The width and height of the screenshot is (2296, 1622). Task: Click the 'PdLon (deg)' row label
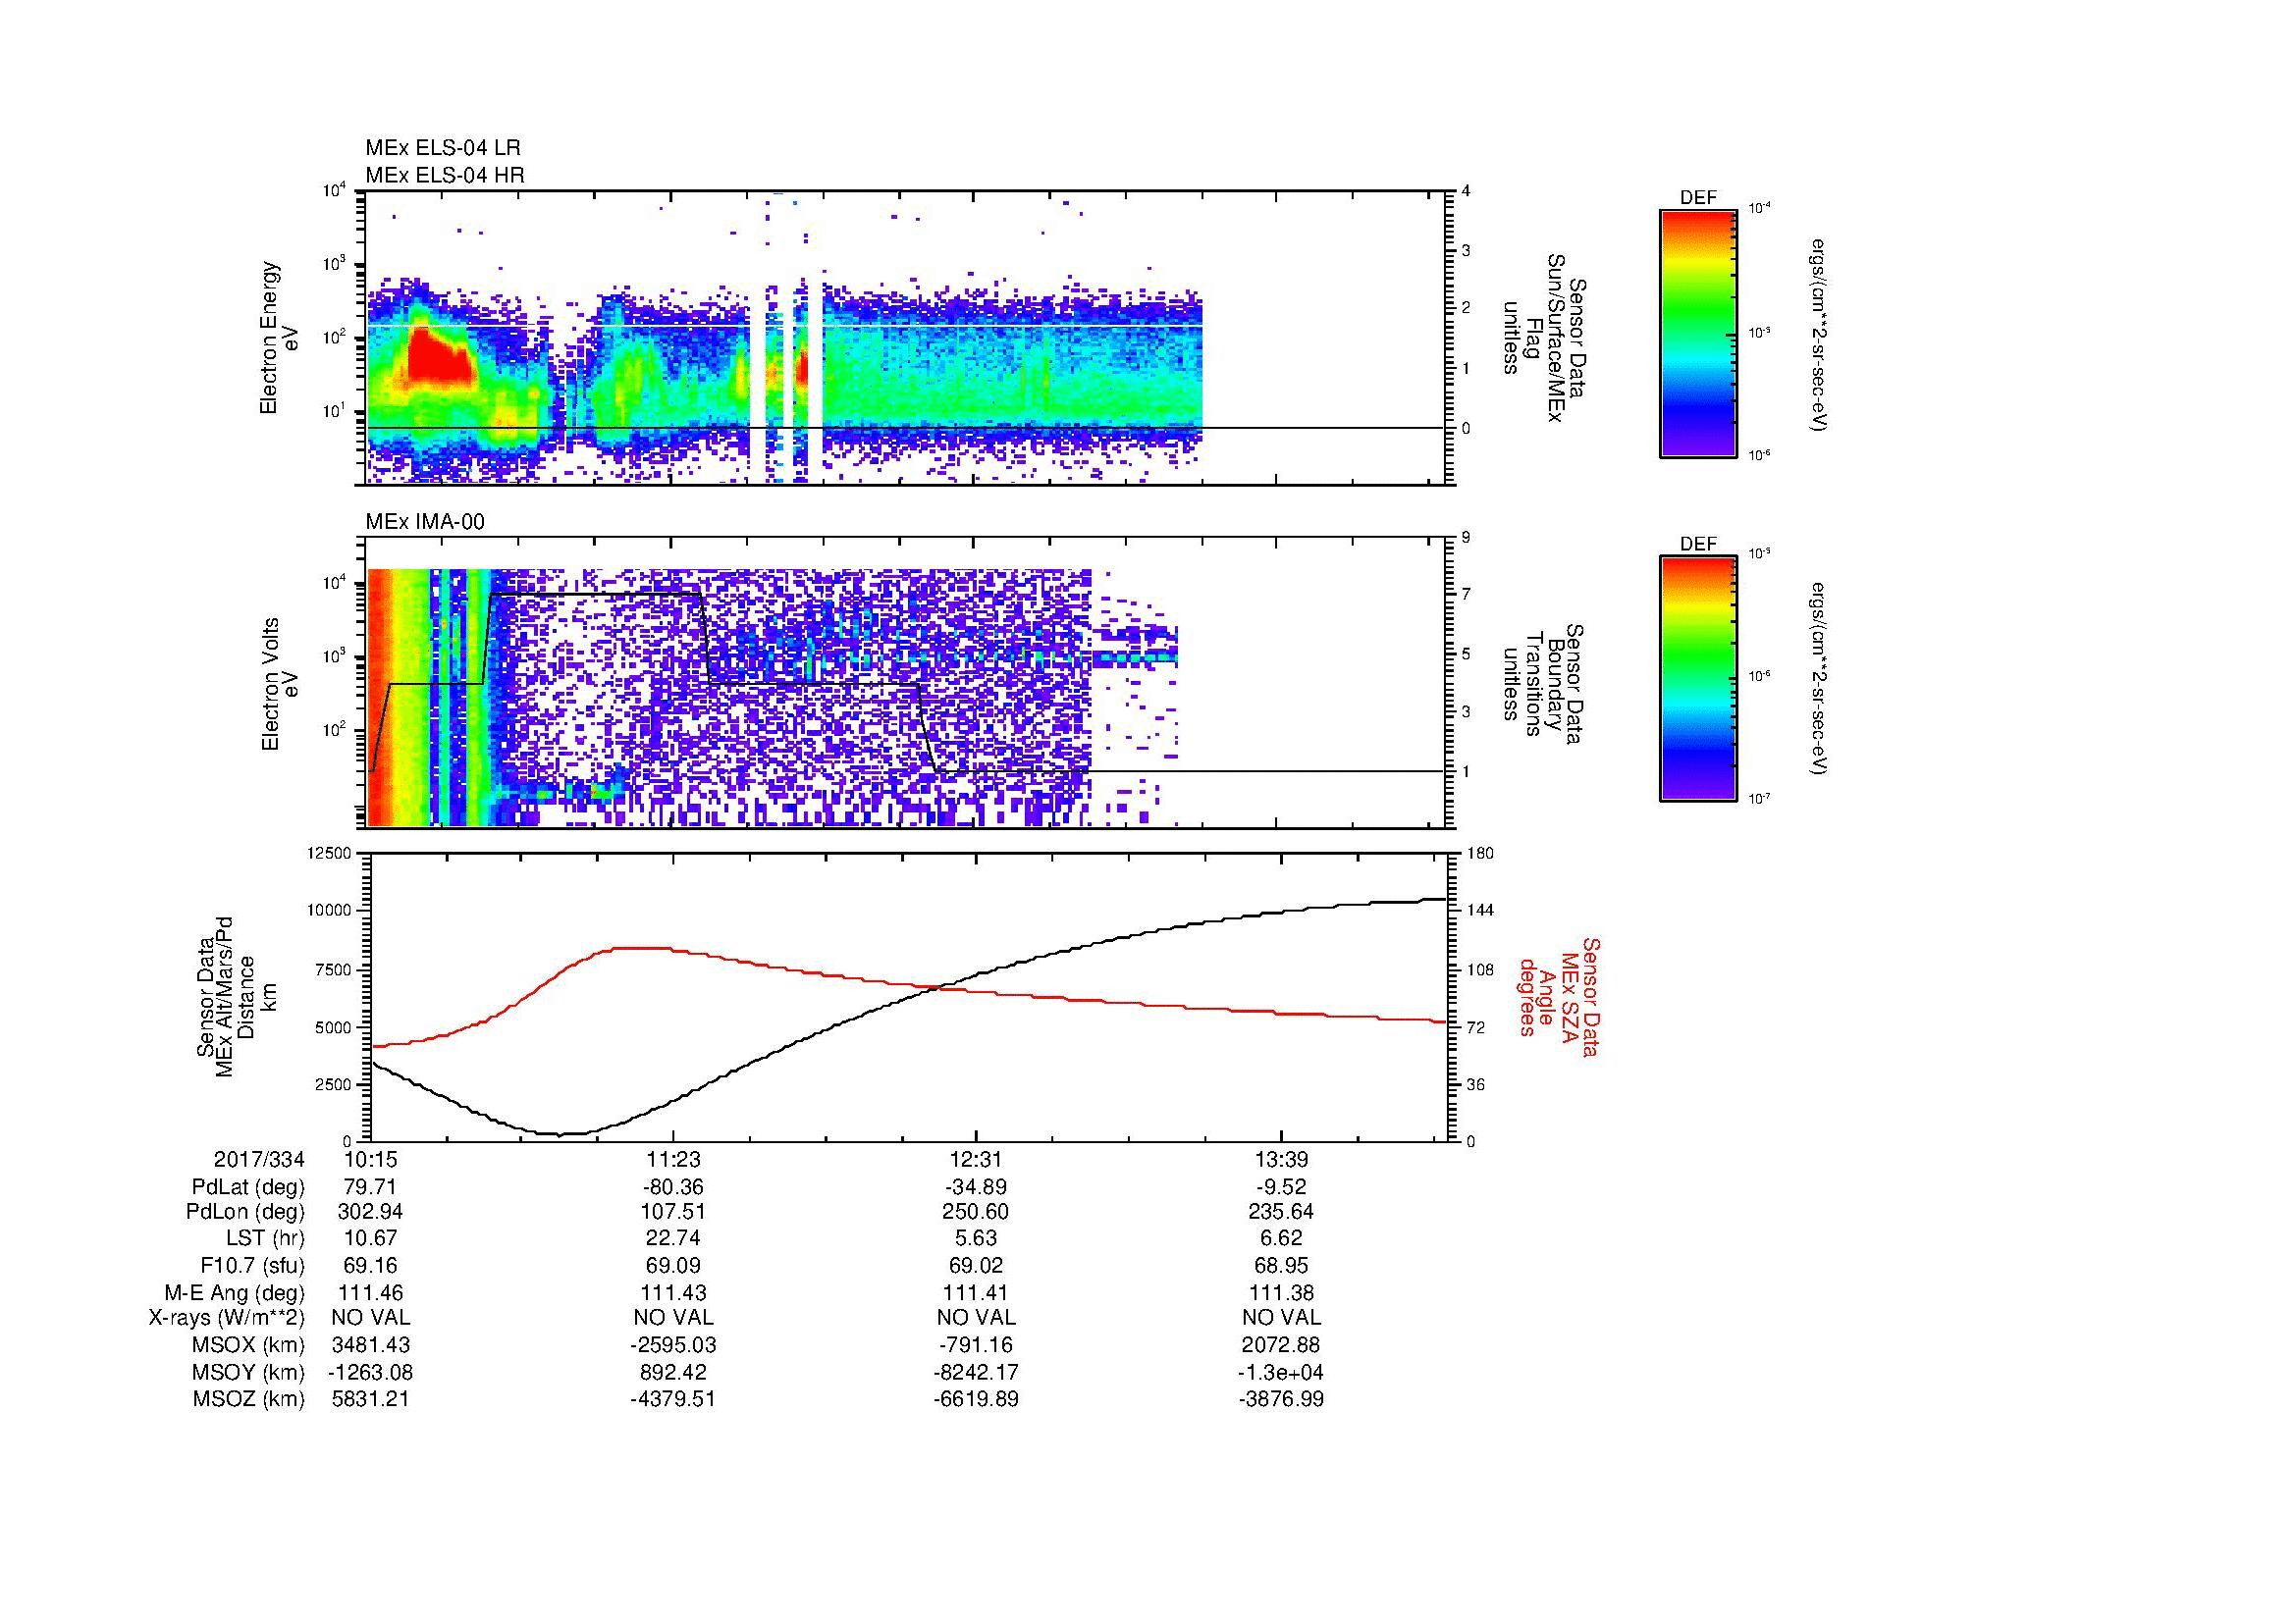click(245, 1212)
